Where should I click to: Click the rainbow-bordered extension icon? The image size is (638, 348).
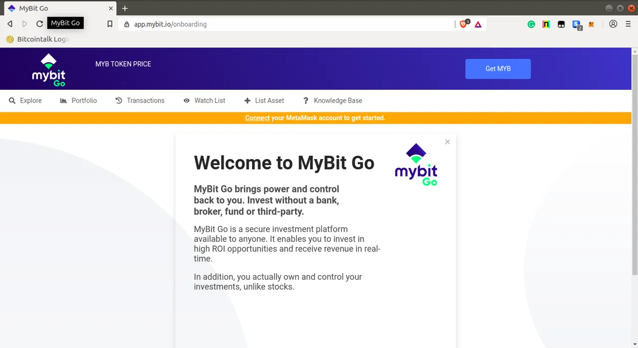coord(546,24)
